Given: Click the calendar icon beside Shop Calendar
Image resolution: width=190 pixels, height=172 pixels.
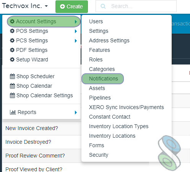Looking at the screenshot, I should click(12, 86).
